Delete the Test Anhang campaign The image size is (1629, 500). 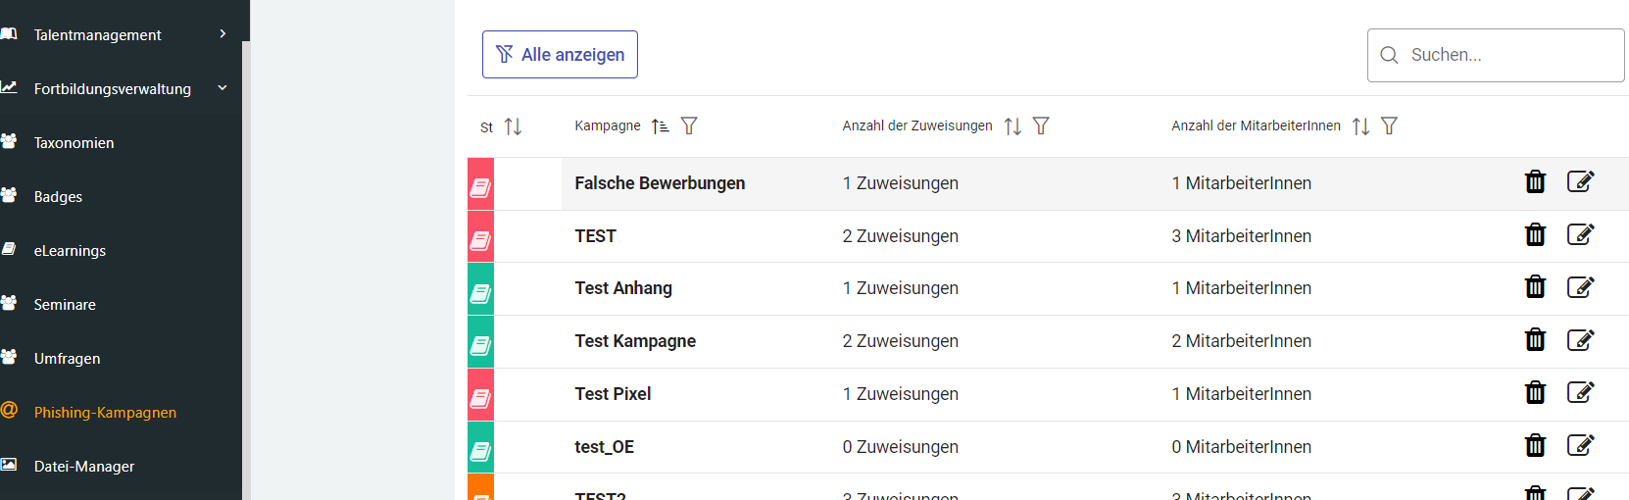pyautogui.click(x=1535, y=287)
